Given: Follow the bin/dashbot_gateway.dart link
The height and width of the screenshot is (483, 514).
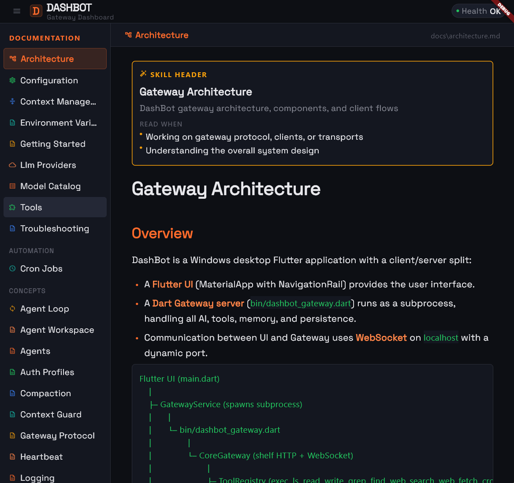Looking at the screenshot, I should point(300,303).
